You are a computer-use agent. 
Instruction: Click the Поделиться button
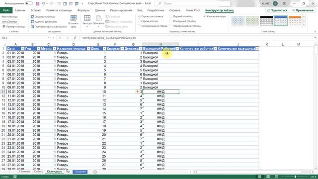[x=277, y=10]
